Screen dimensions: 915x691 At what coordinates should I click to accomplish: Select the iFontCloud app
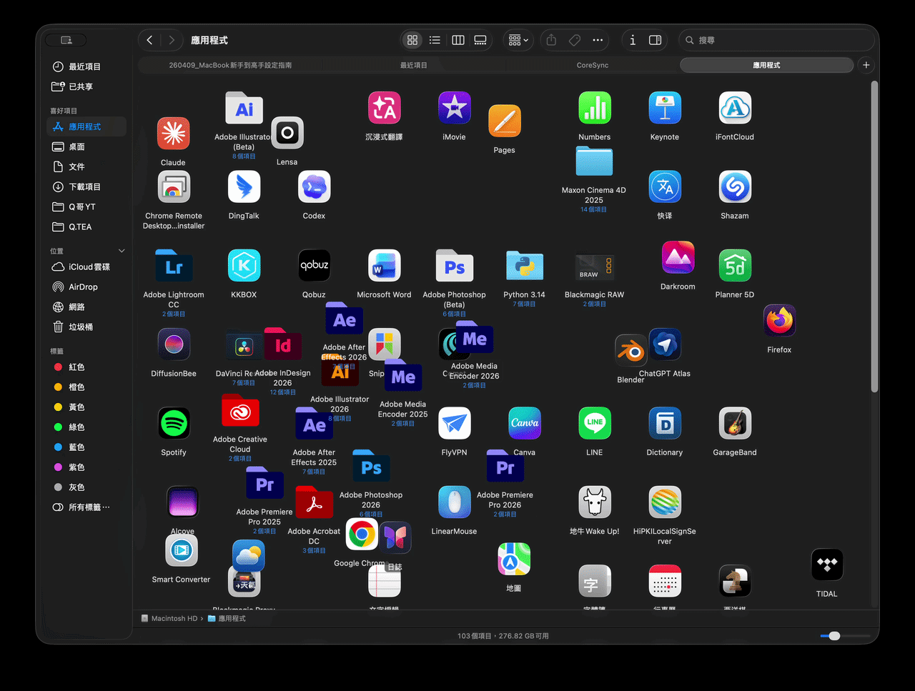tap(735, 108)
